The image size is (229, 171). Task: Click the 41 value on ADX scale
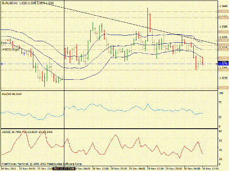pos(220,150)
